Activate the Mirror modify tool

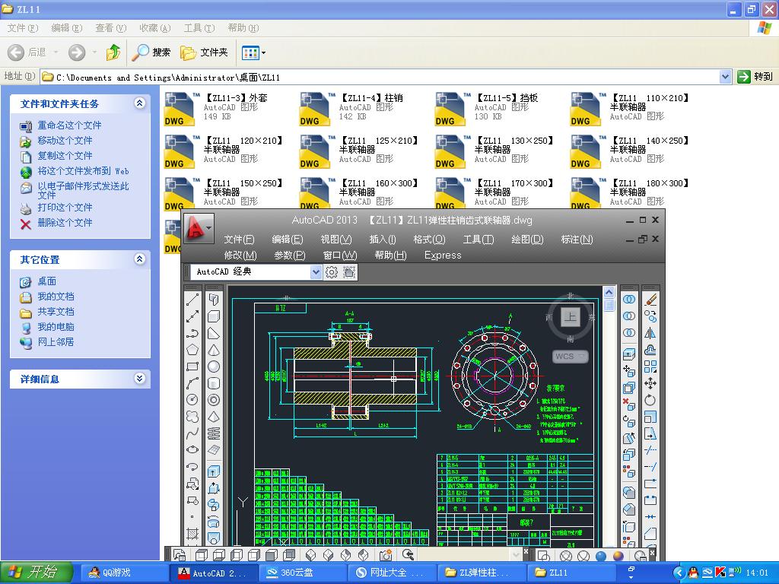[x=650, y=333]
